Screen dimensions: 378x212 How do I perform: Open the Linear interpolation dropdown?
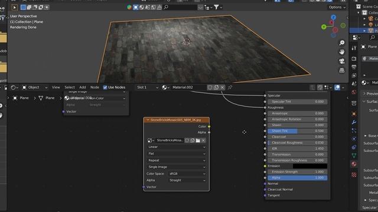pos(177,147)
